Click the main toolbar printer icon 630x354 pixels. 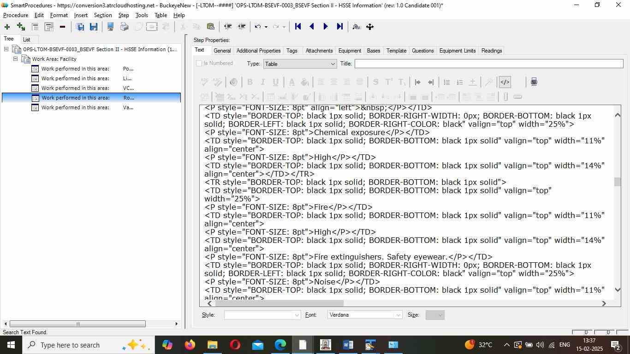(124, 27)
